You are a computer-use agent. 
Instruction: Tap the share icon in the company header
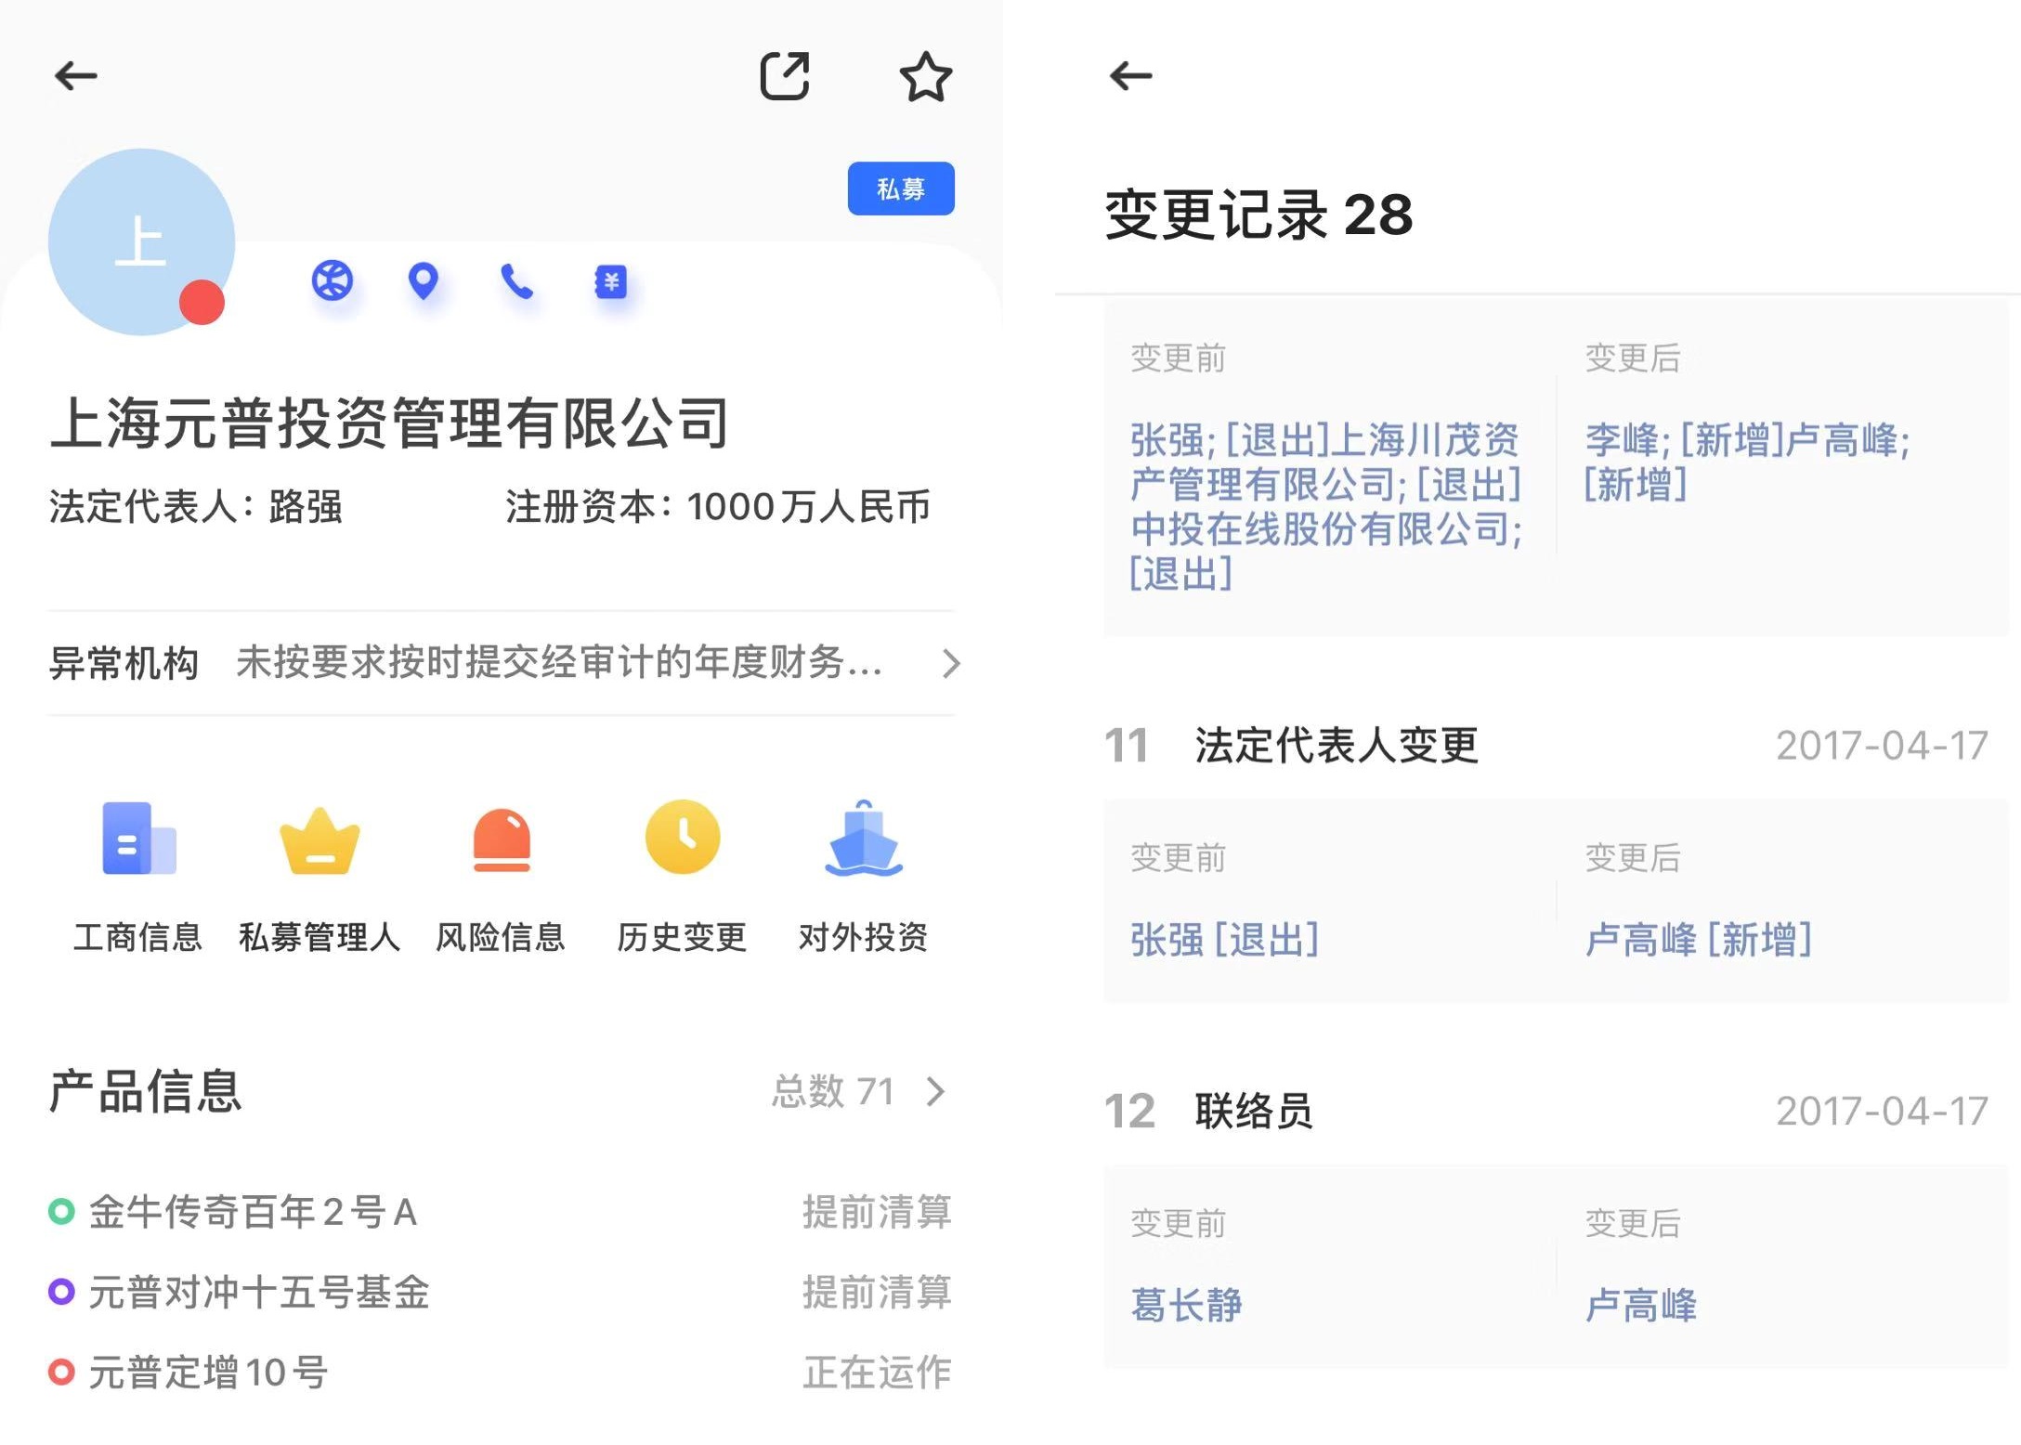coord(785,75)
